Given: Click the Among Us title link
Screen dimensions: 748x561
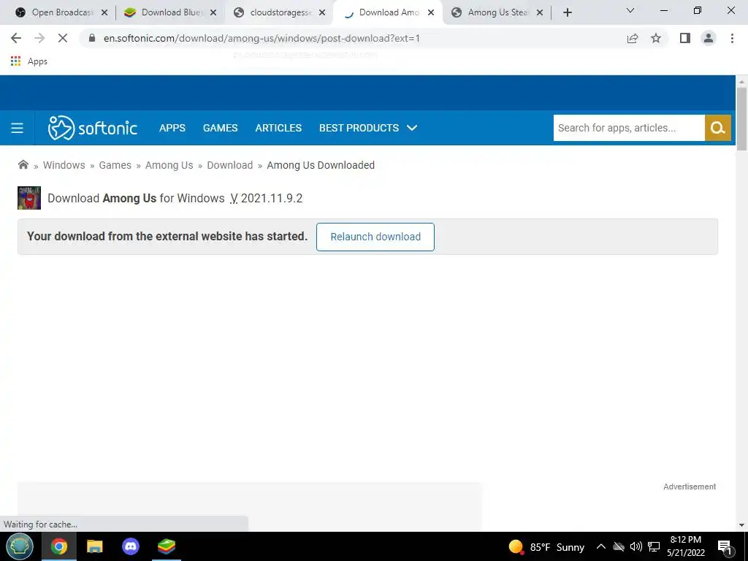Looking at the screenshot, I should tap(129, 198).
